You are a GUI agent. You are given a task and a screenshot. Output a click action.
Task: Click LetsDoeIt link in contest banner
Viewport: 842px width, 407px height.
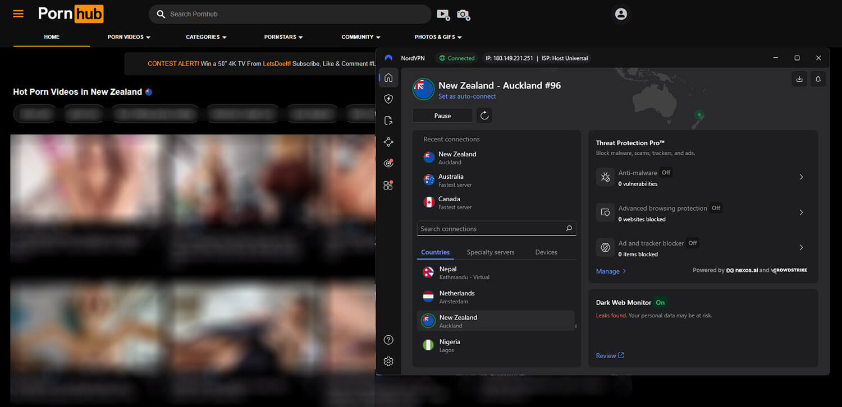[x=277, y=64]
